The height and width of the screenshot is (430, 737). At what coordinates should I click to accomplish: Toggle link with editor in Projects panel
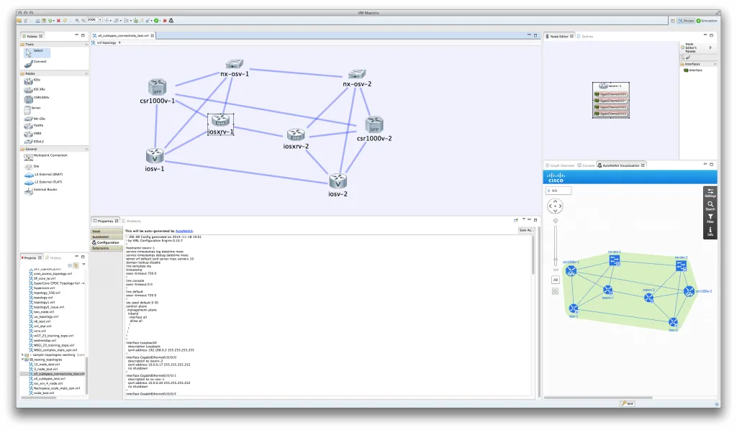click(x=76, y=266)
